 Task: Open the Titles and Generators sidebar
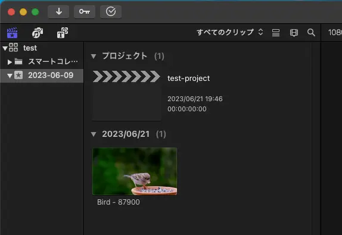pos(63,33)
